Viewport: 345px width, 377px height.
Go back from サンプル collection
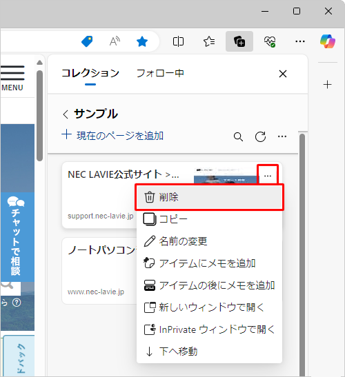tap(66, 114)
